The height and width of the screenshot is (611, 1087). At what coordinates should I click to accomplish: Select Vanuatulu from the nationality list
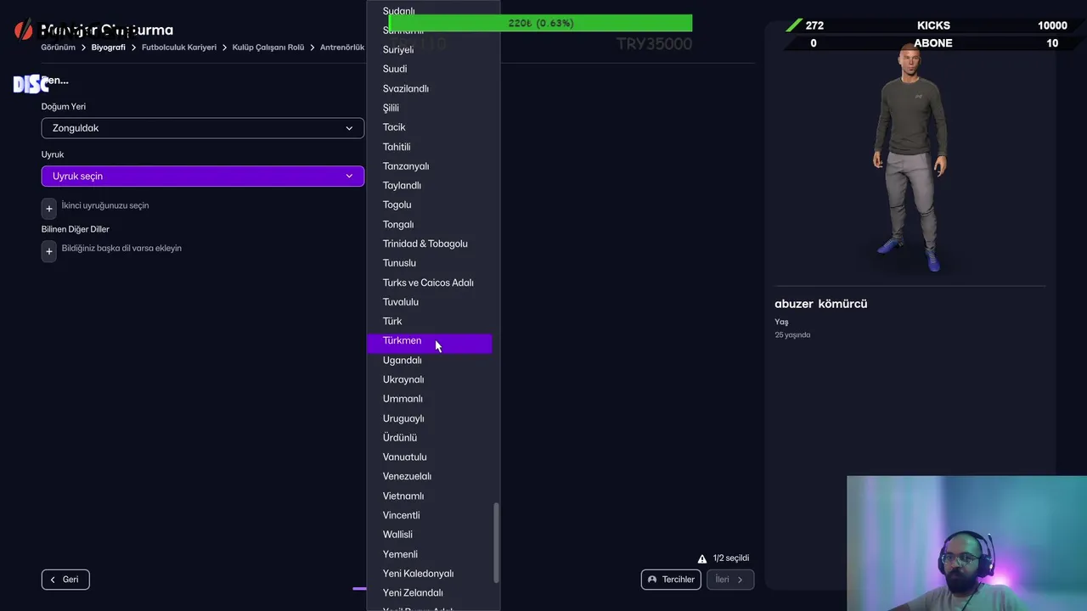click(x=429, y=457)
